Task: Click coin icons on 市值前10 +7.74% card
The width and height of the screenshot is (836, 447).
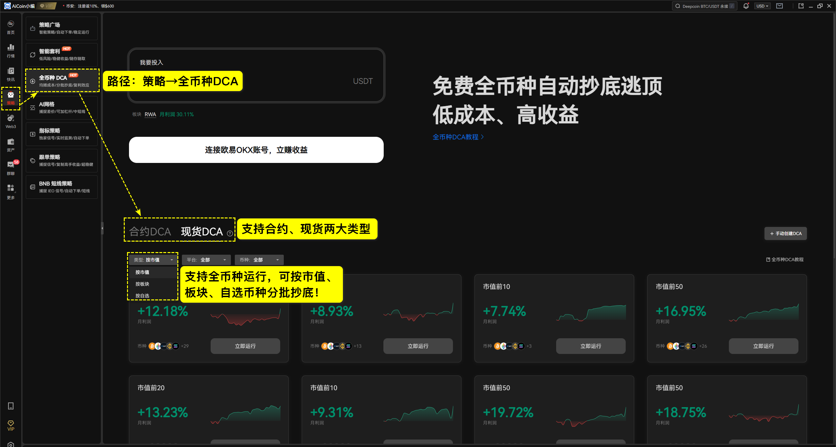Action: (x=509, y=346)
